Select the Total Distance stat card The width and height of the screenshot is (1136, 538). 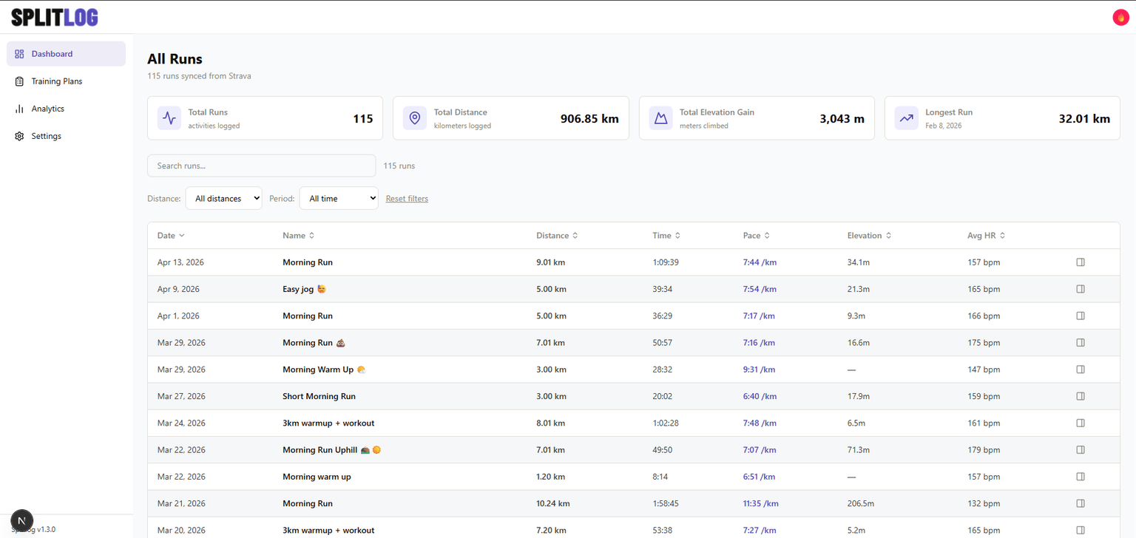511,118
